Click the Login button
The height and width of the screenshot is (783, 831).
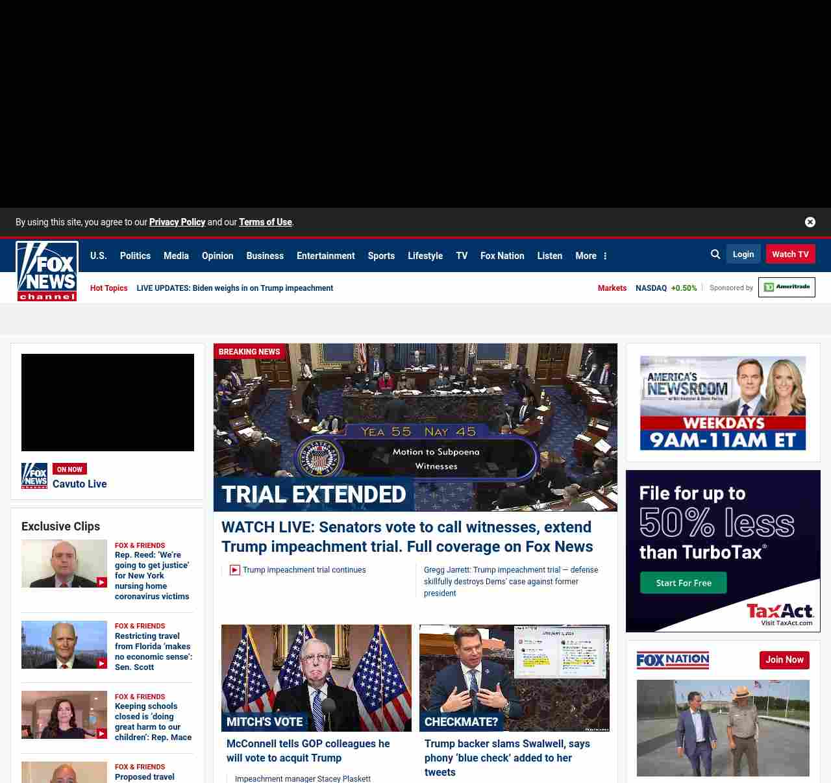tap(743, 255)
